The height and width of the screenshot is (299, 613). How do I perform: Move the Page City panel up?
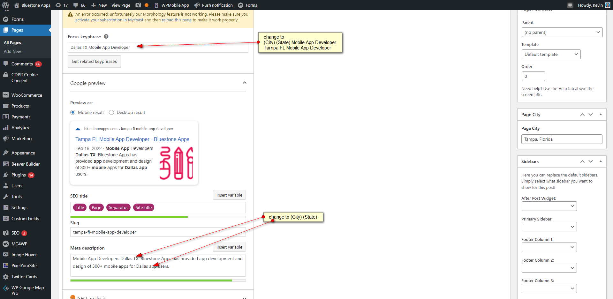(x=582, y=115)
